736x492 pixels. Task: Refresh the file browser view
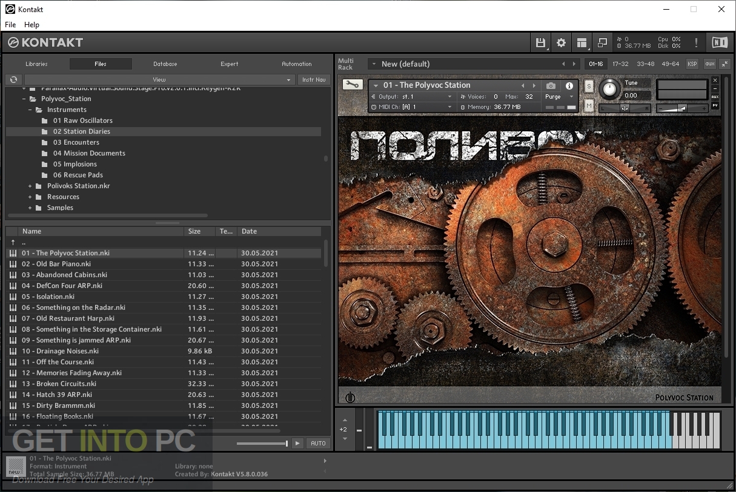[x=13, y=79]
